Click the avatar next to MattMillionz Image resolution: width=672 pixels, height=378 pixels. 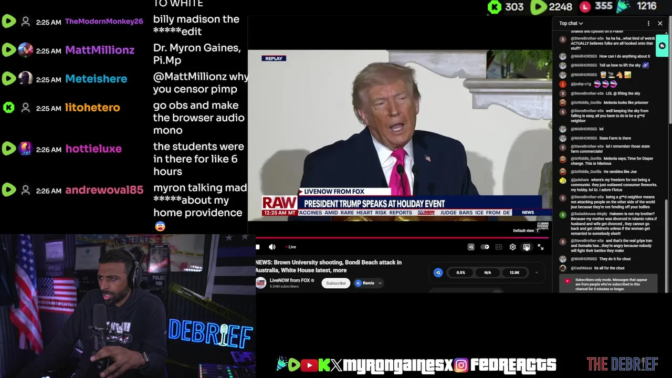tap(25, 50)
